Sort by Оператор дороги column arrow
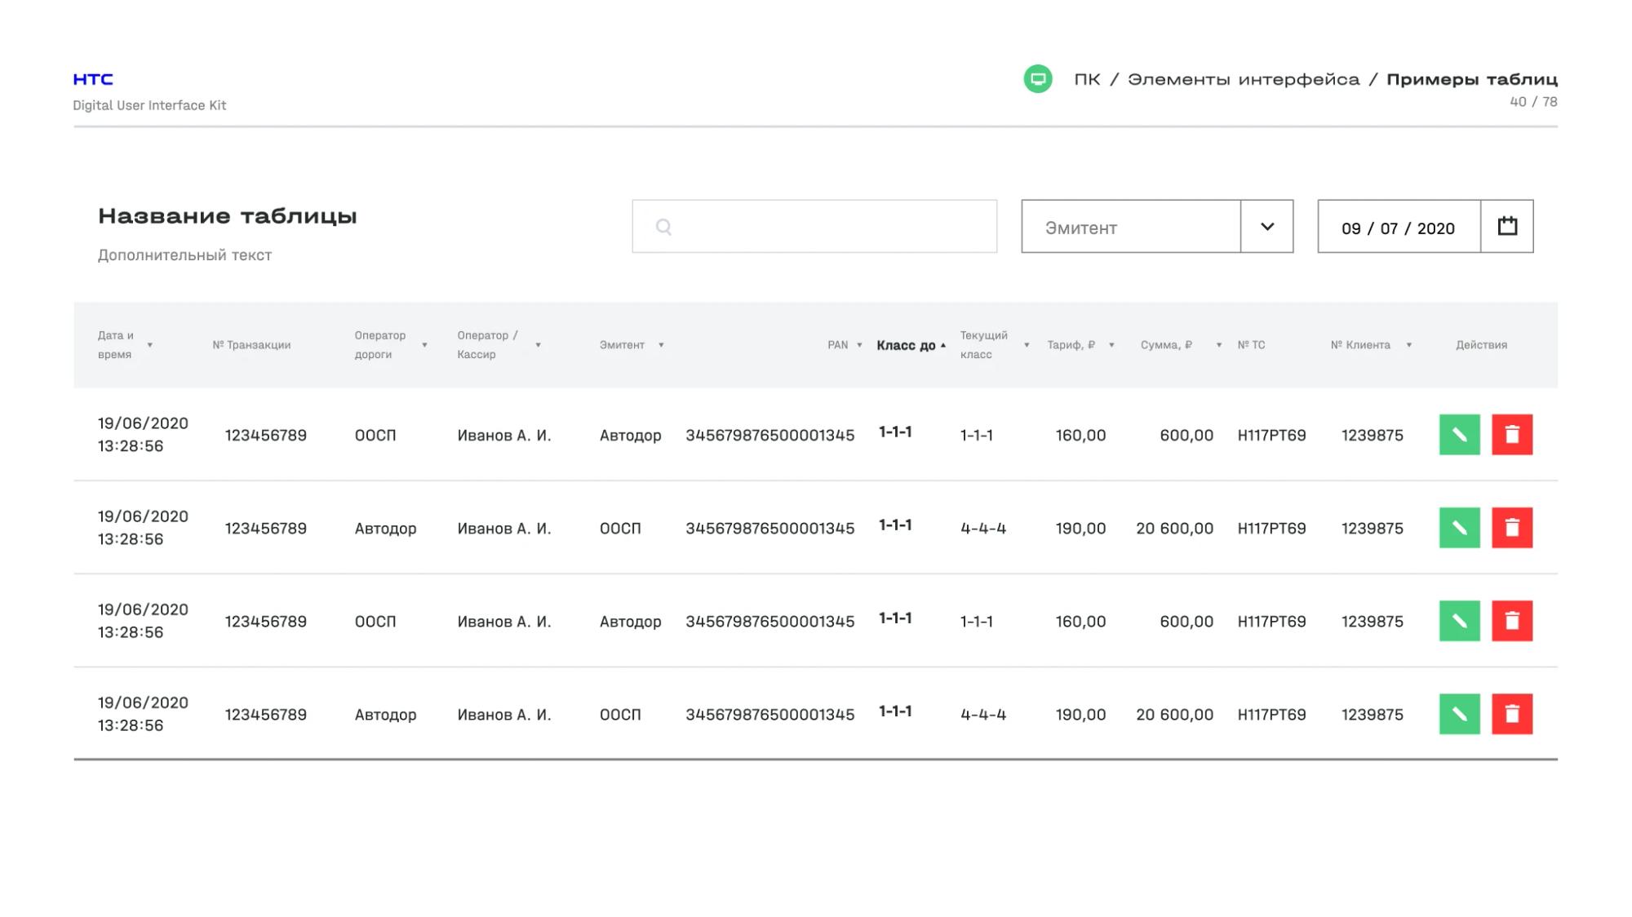This screenshot has width=1632, height=917. tap(424, 345)
